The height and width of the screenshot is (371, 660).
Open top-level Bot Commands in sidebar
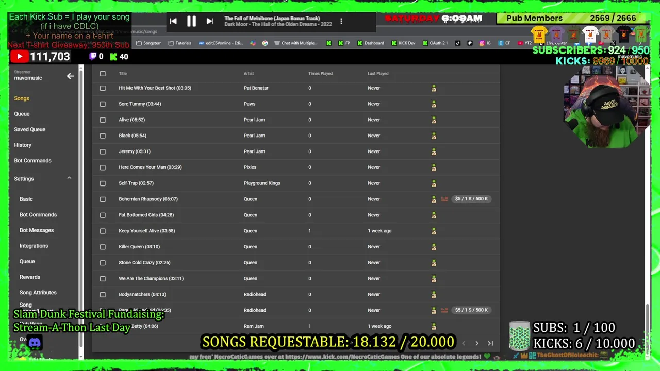click(32, 161)
